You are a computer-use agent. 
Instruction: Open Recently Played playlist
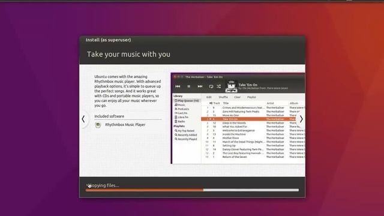pyautogui.click(x=186, y=139)
